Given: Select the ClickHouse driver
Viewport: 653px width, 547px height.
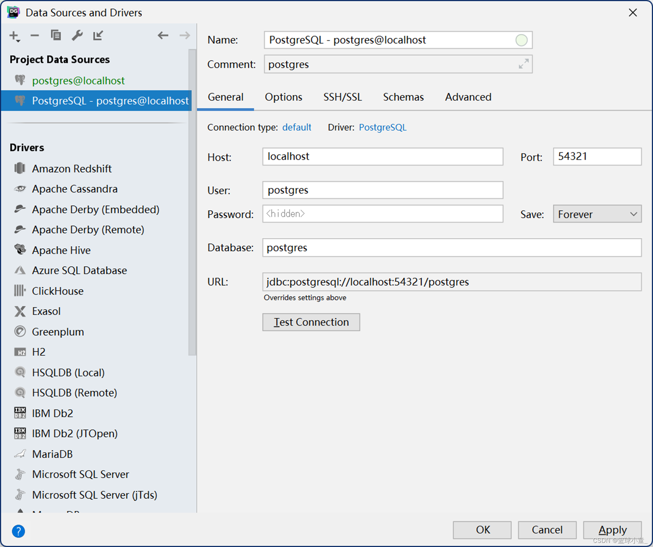Looking at the screenshot, I should (x=58, y=291).
